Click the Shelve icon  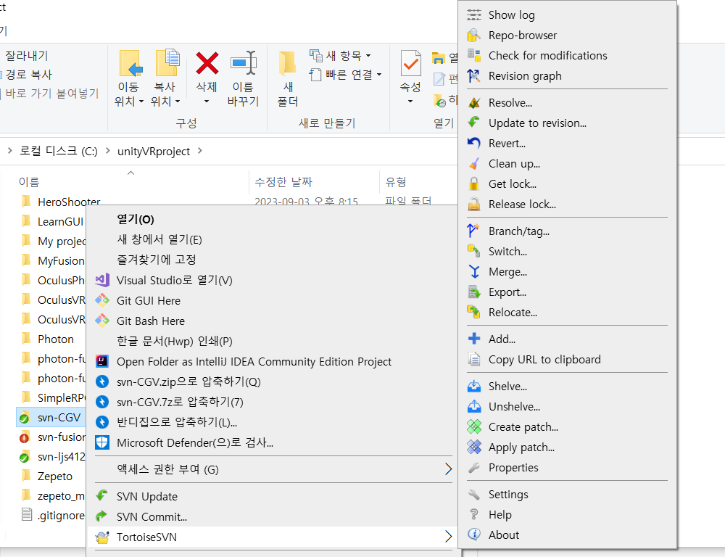pyautogui.click(x=474, y=387)
